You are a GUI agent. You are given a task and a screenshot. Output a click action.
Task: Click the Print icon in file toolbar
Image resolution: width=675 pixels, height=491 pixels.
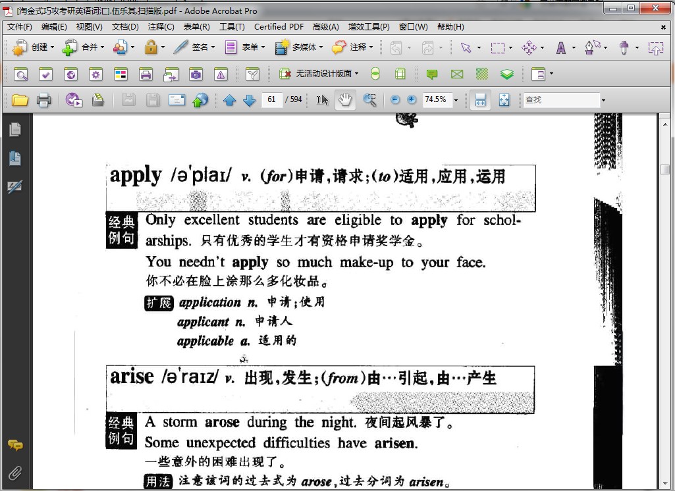click(x=43, y=100)
